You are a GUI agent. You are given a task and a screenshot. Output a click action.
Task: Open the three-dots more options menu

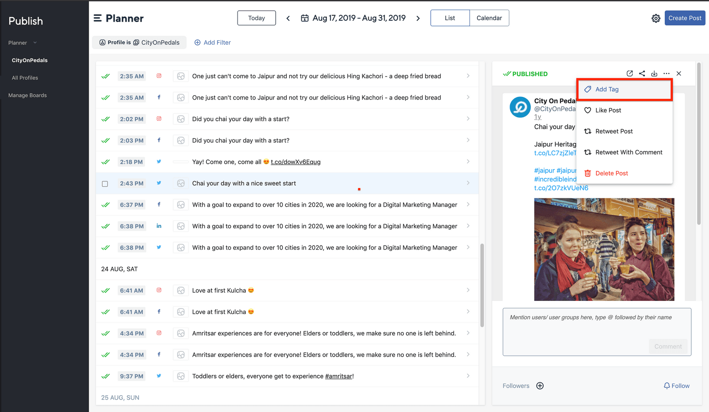(x=666, y=73)
